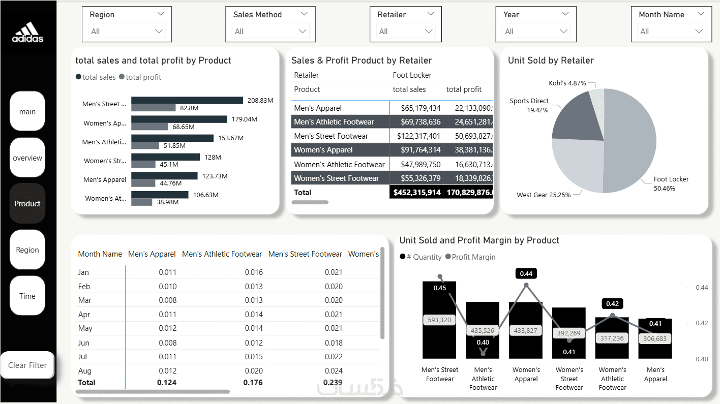Select the 392,269 Women's Street Footwear column
The height and width of the screenshot is (404, 720).
(x=568, y=333)
